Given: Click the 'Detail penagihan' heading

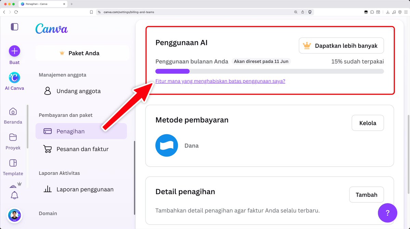Looking at the screenshot, I should tap(185, 192).
